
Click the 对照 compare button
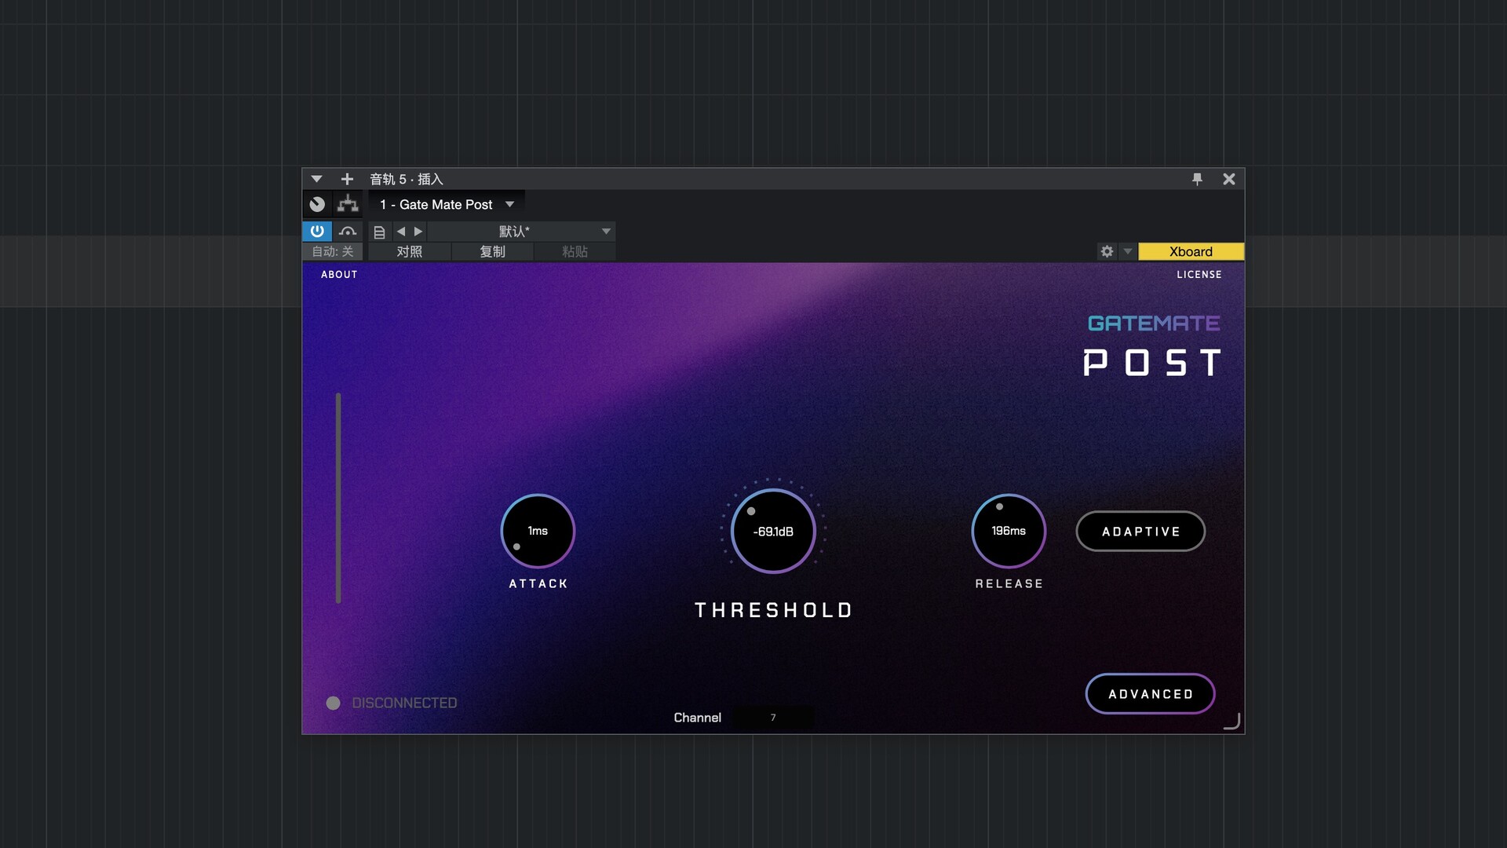coord(409,251)
